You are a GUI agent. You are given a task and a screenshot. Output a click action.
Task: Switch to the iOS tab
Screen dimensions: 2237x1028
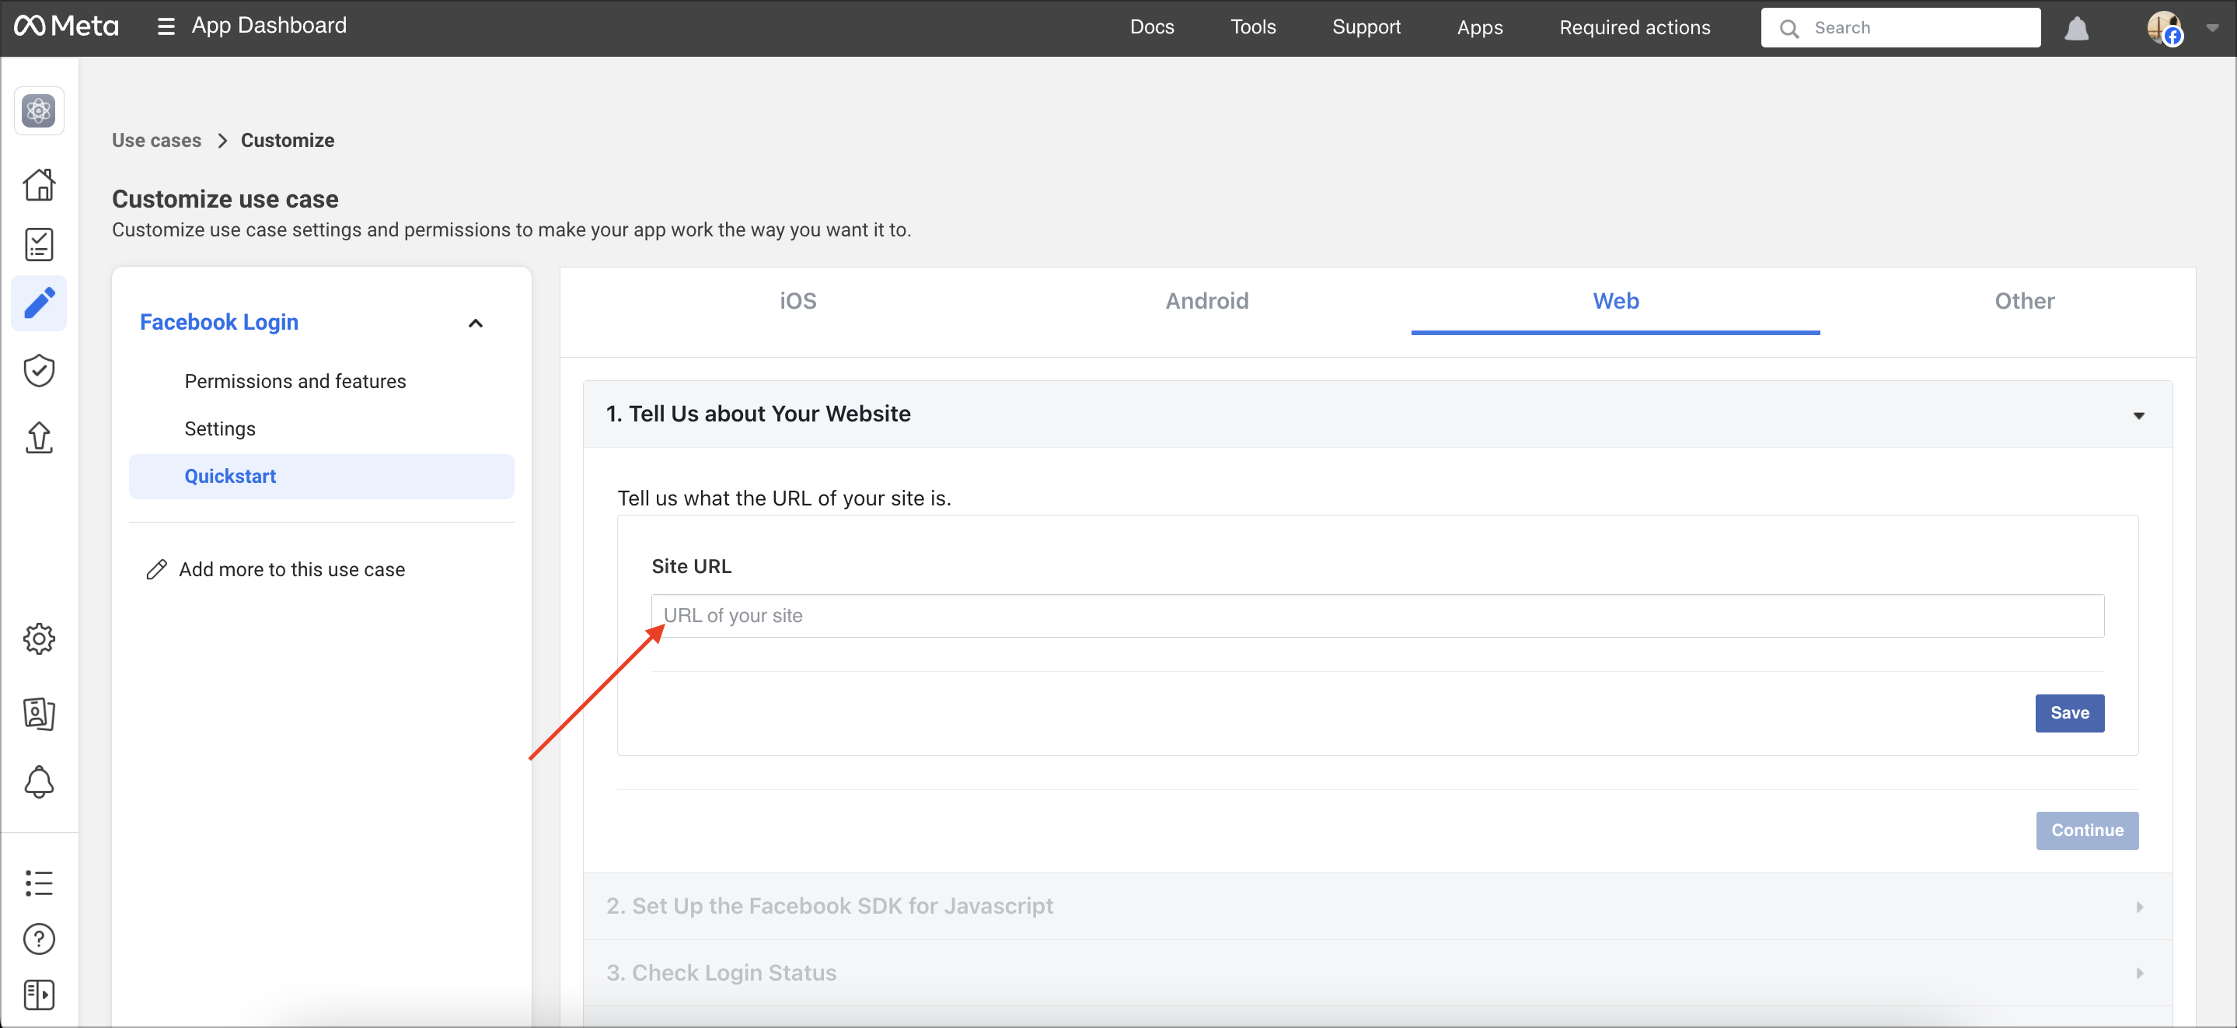[x=797, y=302]
